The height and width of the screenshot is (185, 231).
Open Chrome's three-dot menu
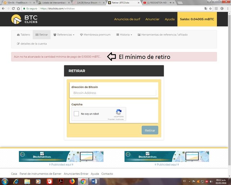tap(228, 9)
